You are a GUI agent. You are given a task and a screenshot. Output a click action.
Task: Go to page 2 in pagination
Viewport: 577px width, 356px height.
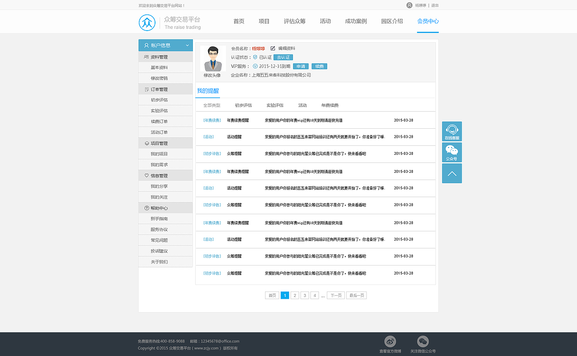pos(295,295)
